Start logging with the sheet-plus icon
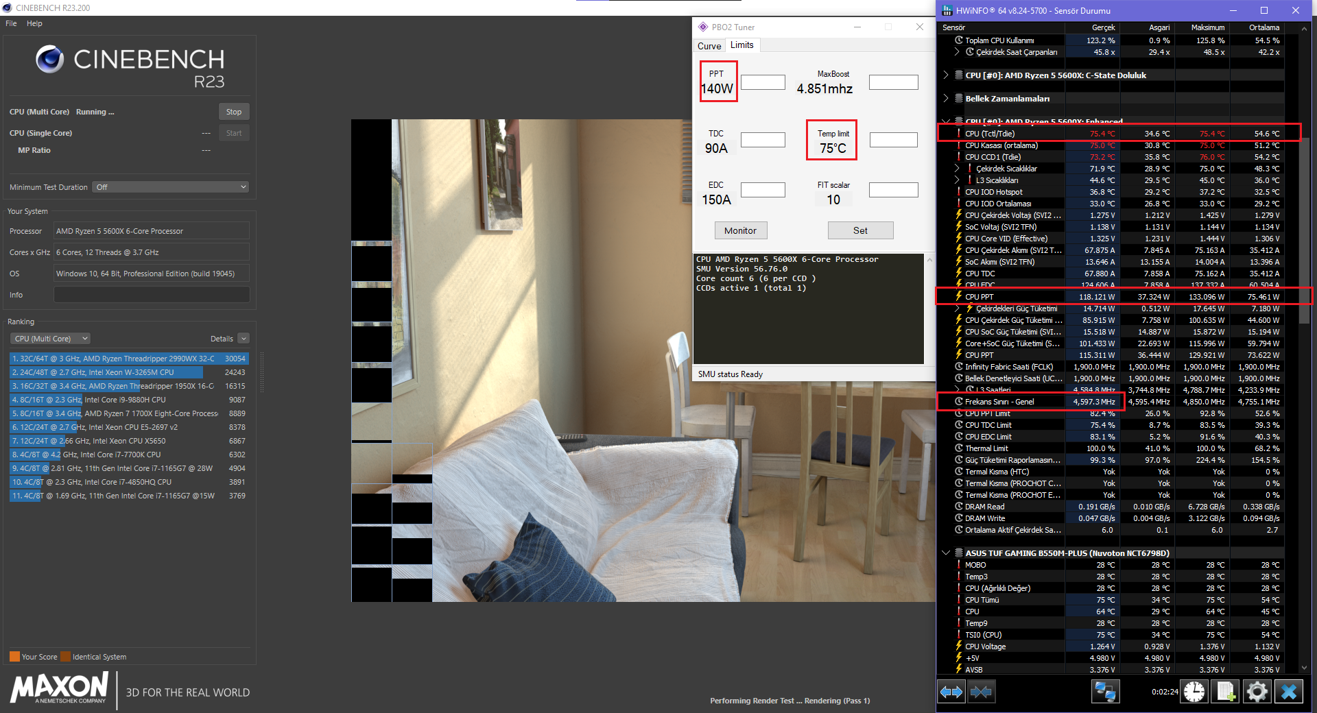The image size is (1317, 713). 1226,692
